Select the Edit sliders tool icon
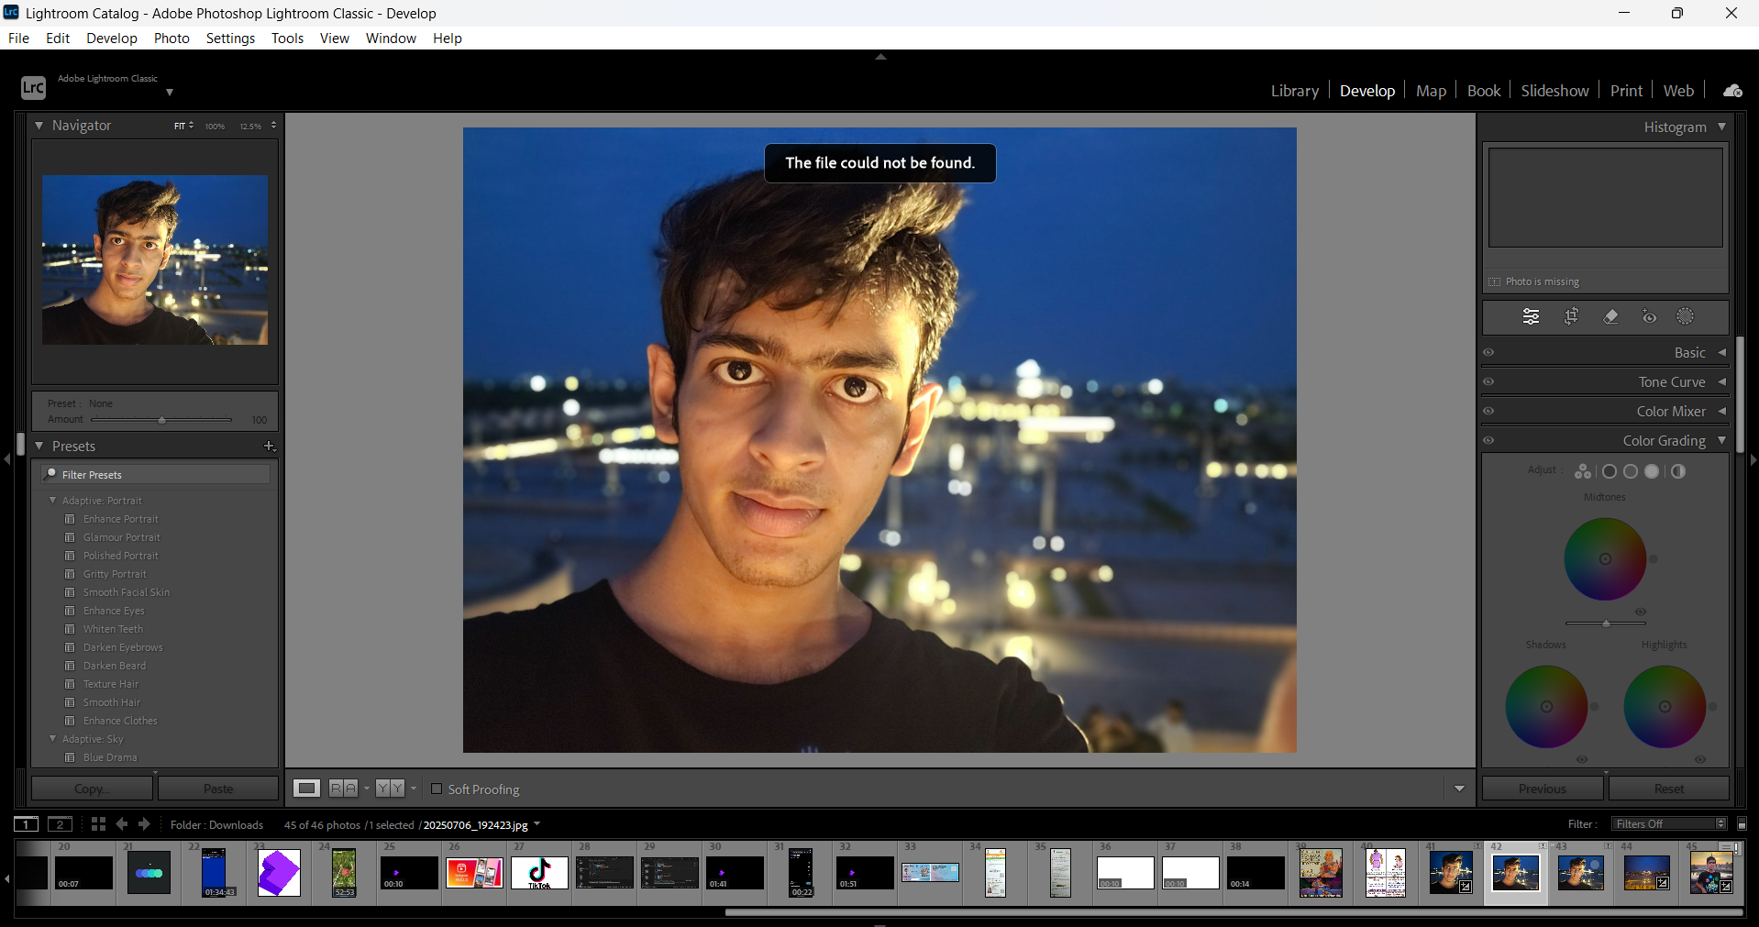Screen dimensions: 1759x927 coord(1531,317)
